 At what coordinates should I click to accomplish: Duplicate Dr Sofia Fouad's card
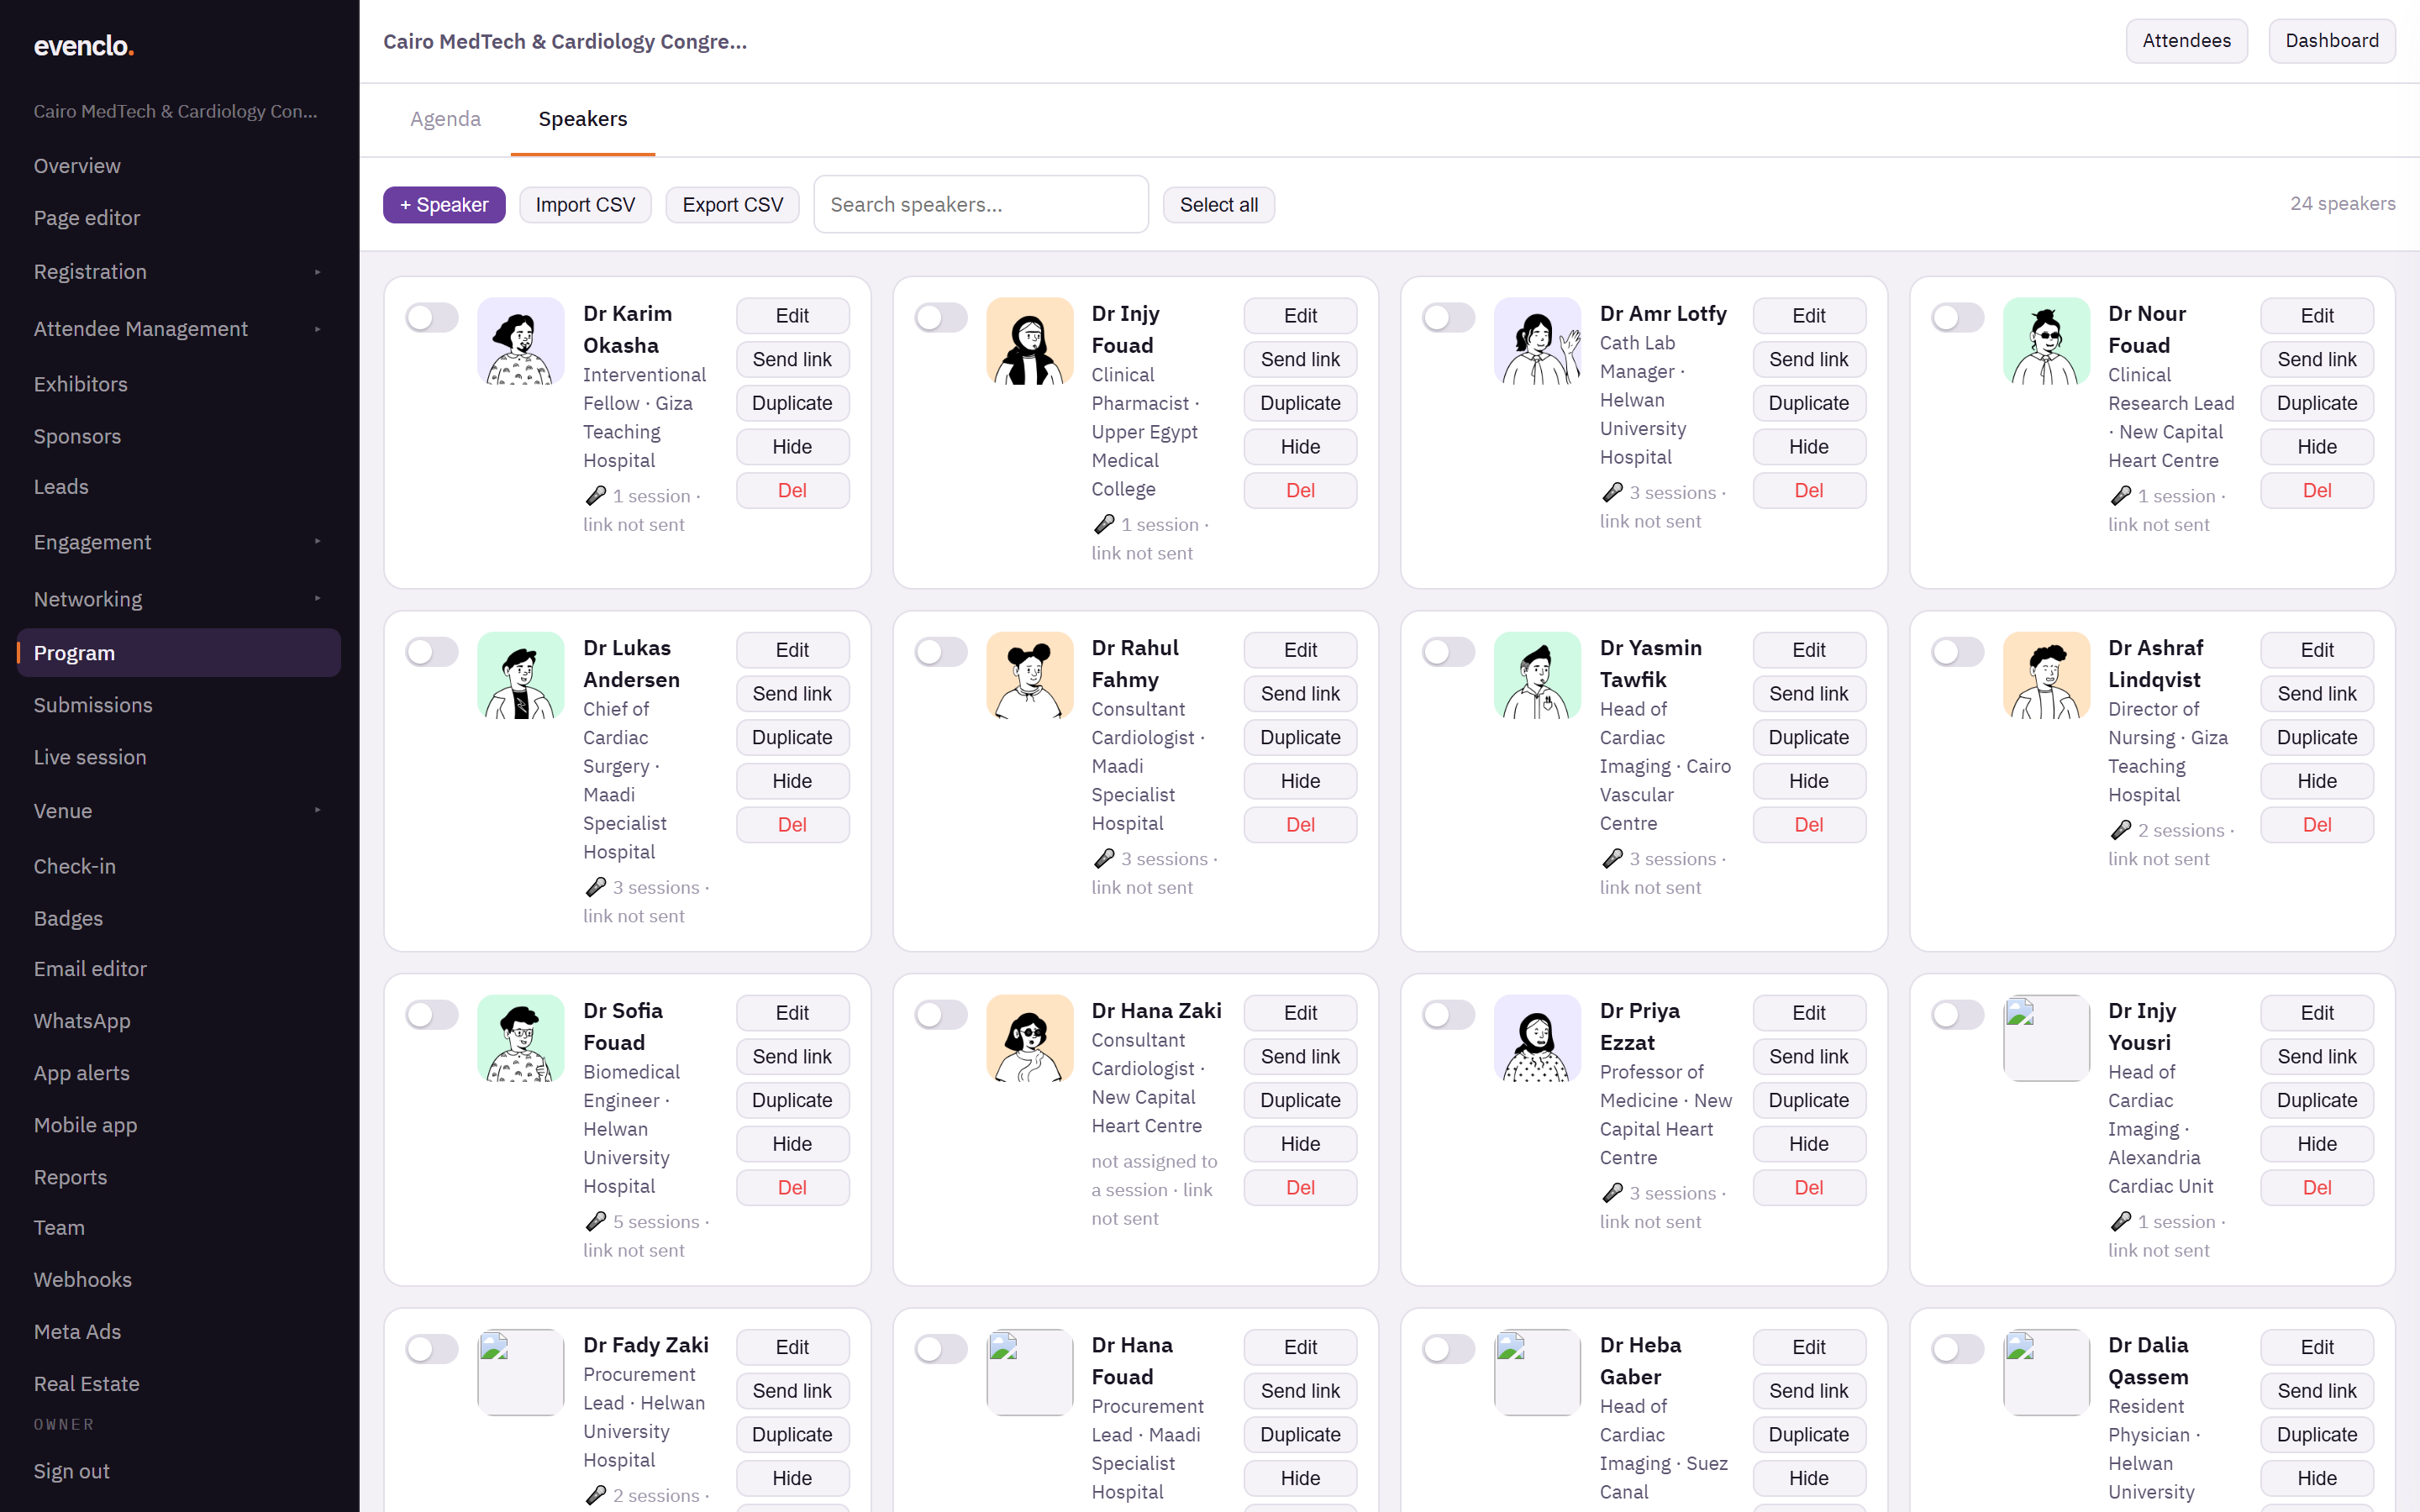792,1100
